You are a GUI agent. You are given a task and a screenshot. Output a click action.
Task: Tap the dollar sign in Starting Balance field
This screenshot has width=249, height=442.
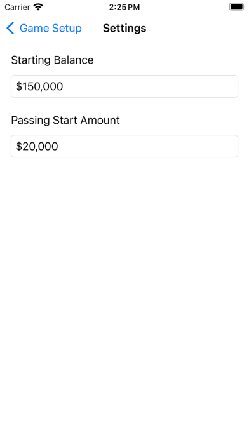18,86
